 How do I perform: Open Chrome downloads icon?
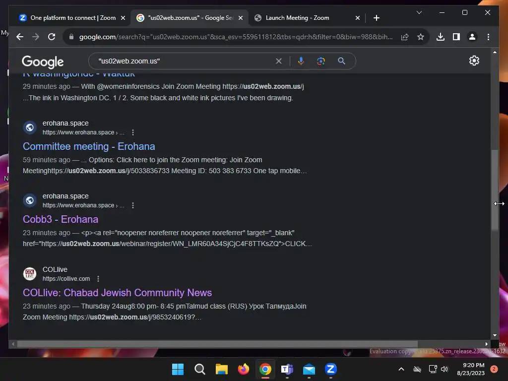coord(441,37)
